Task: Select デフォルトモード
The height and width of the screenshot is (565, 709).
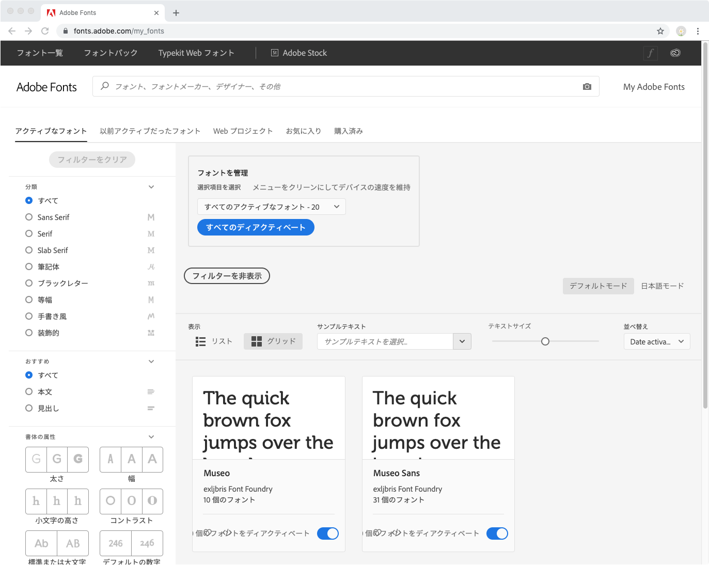Action: coord(598,286)
